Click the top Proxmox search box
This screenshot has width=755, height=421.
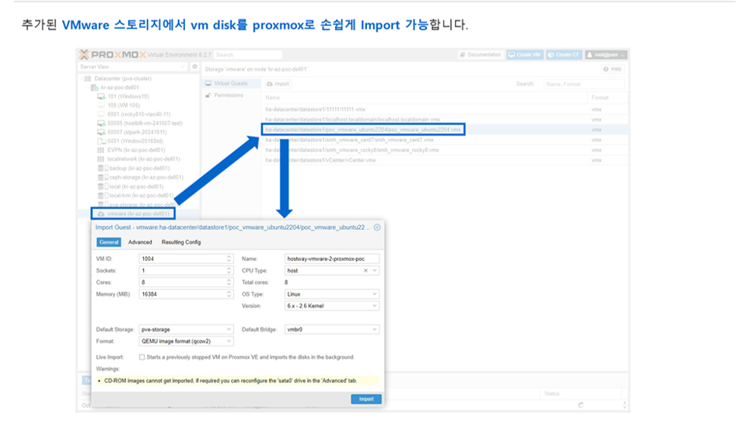247,55
